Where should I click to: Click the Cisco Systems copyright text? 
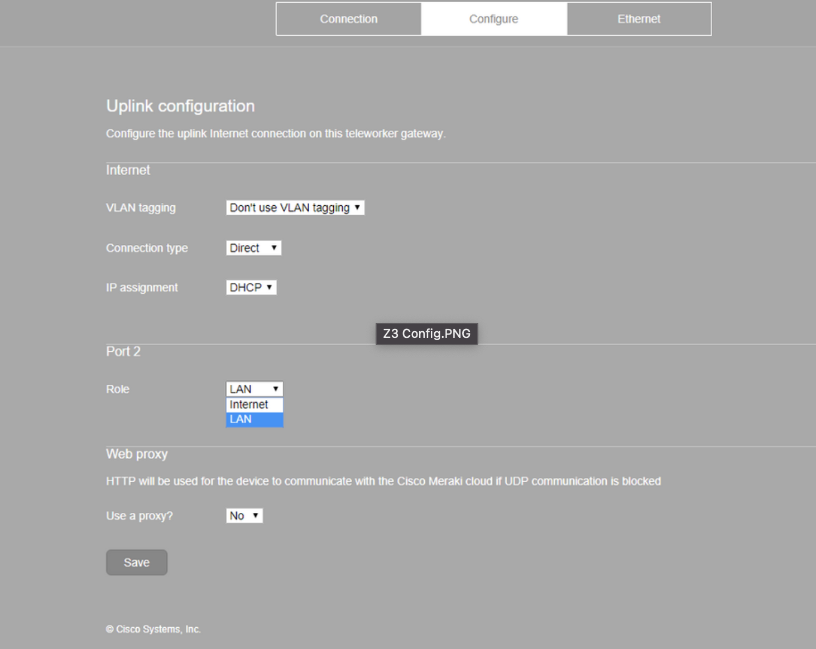click(x=153, y=628)
